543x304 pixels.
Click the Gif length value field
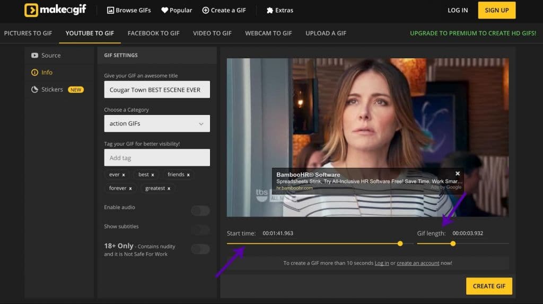468,233
